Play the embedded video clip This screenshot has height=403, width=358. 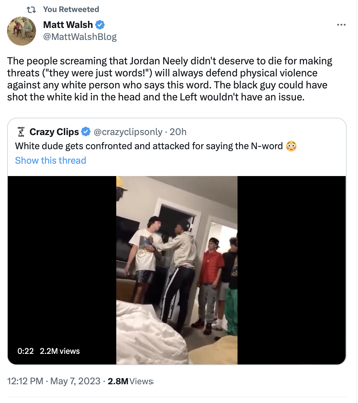click(x=177, y=270)
